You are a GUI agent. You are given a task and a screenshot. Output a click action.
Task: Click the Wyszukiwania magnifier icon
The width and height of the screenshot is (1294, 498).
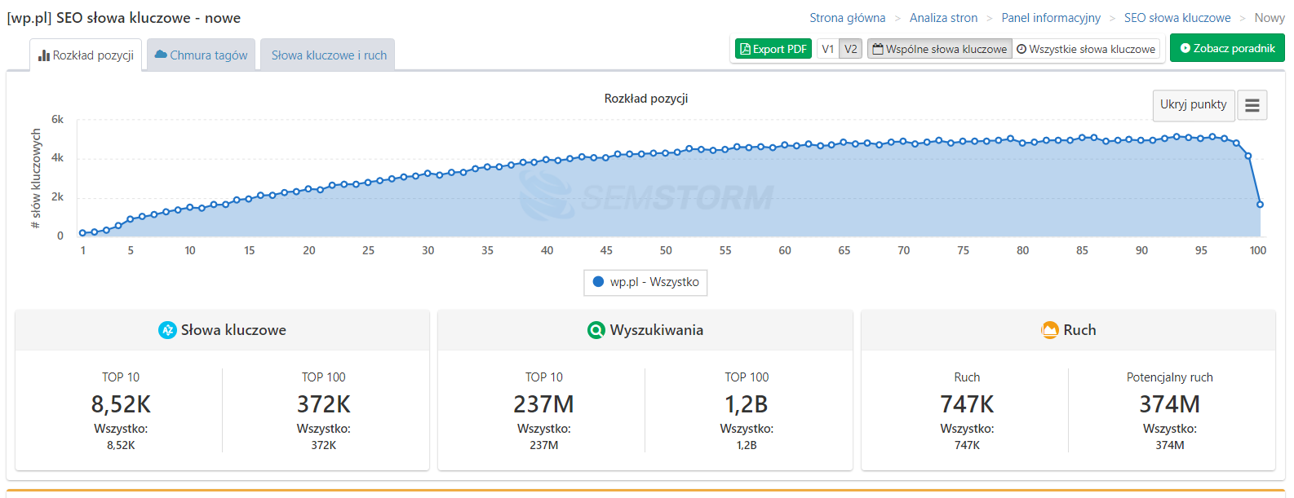[x=596, y=330]
